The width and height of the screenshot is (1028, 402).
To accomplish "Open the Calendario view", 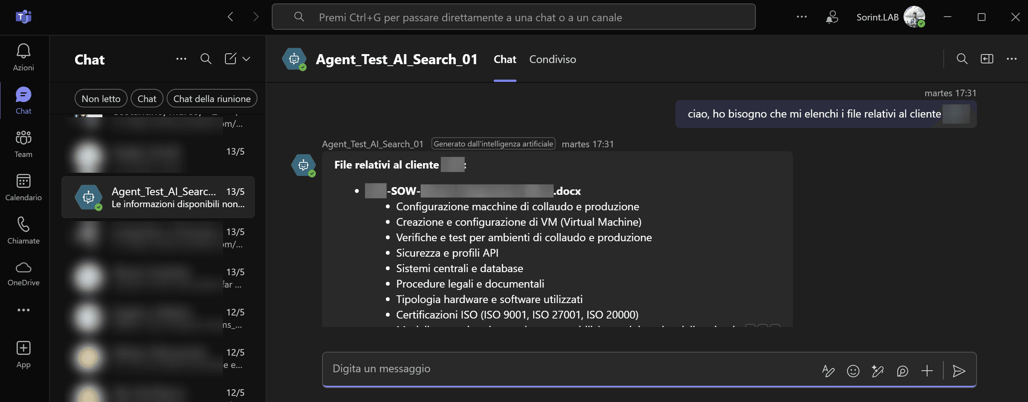I will tap(24, 187).
